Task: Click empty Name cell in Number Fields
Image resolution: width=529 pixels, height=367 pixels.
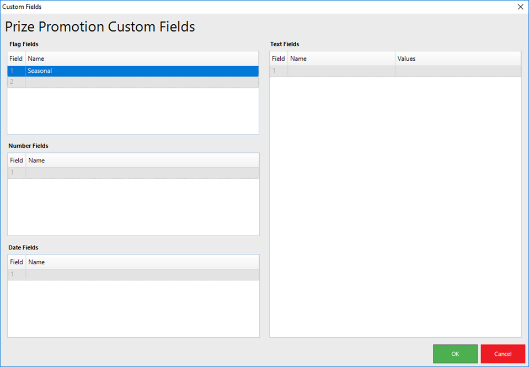Action: coord(142,173)
